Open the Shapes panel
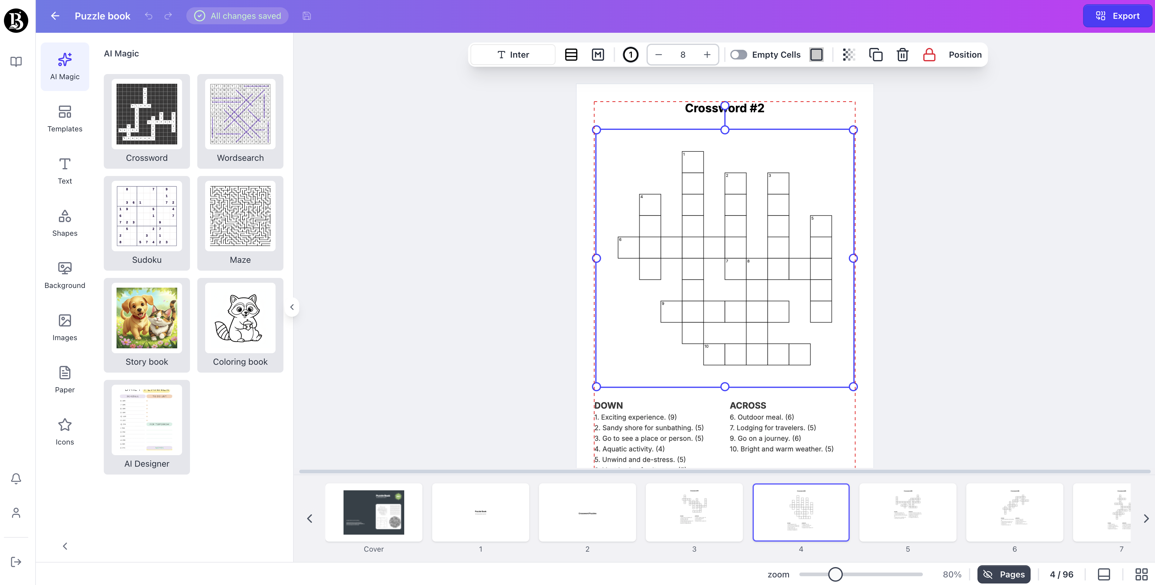Screen dimensions: 1155x585 click(65, 223)
